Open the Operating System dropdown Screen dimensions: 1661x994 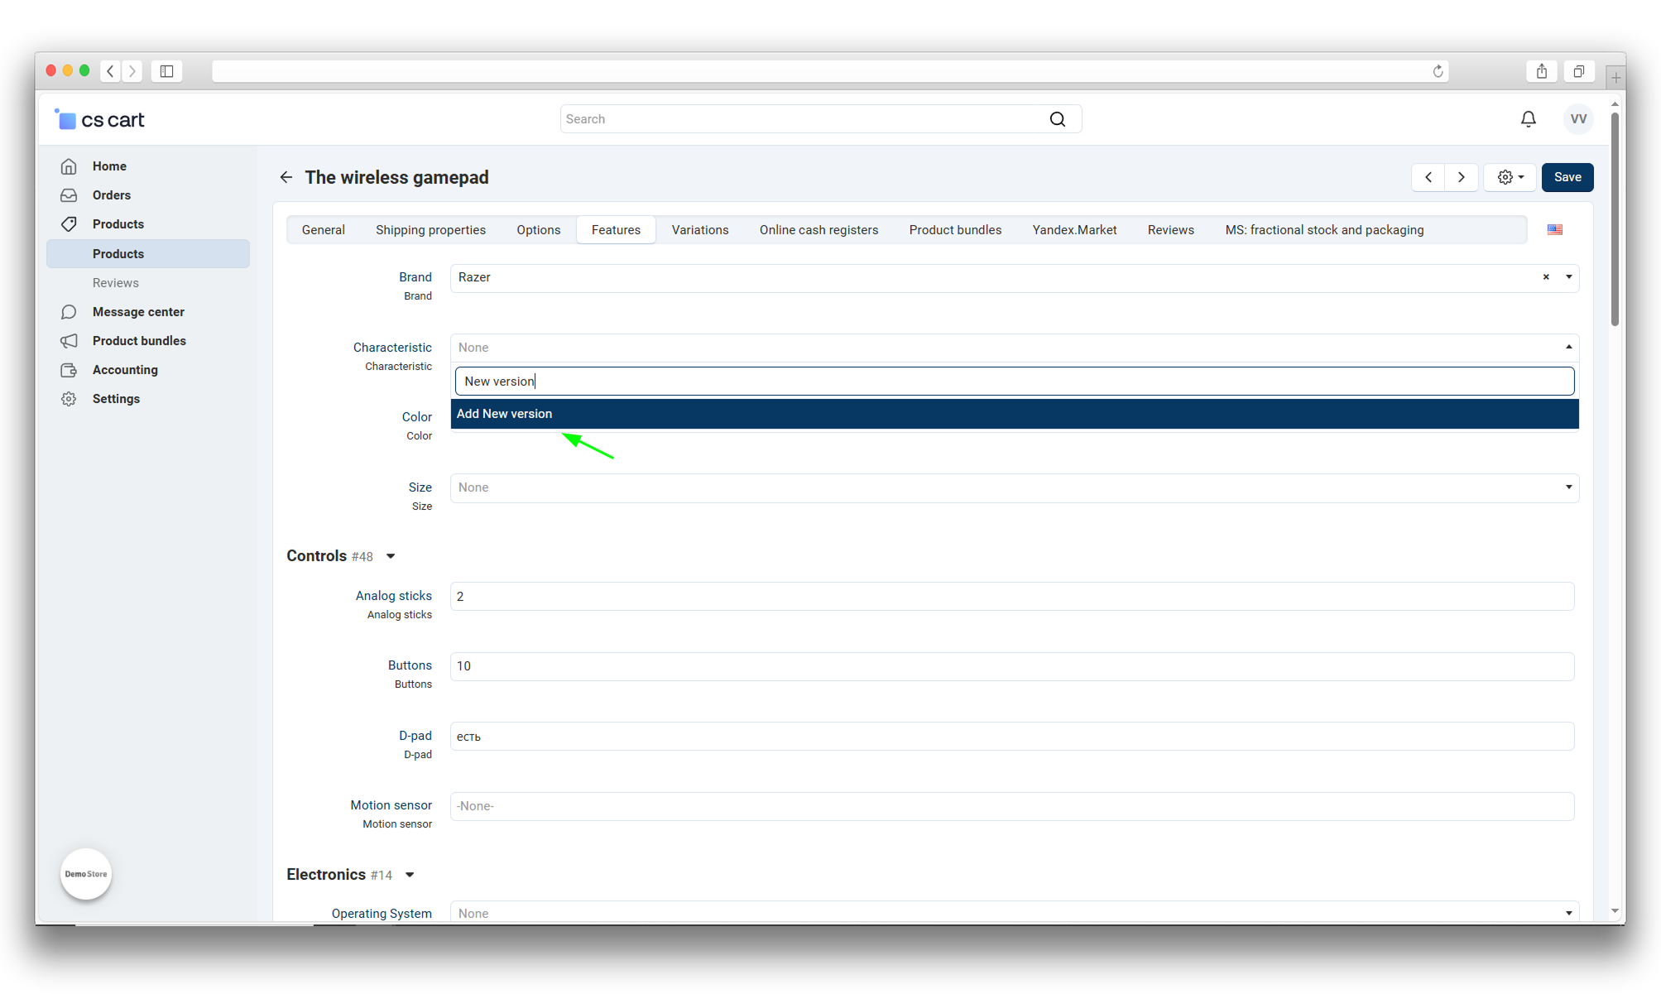1014,913
